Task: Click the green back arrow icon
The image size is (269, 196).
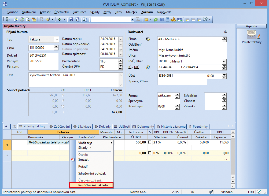Action: (x=60, y=20)
